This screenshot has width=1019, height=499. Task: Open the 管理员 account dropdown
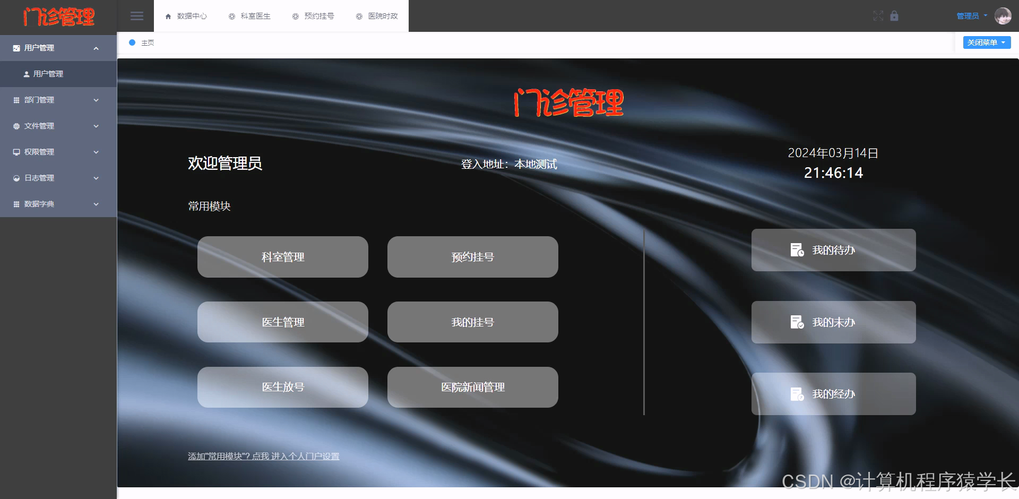[x=971, y=16]
